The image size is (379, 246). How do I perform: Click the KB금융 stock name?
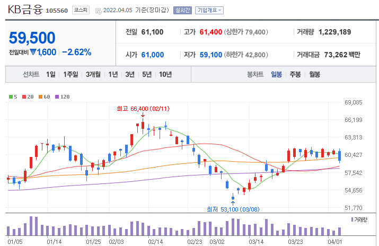pyautogui.click(x=25, y=10)
